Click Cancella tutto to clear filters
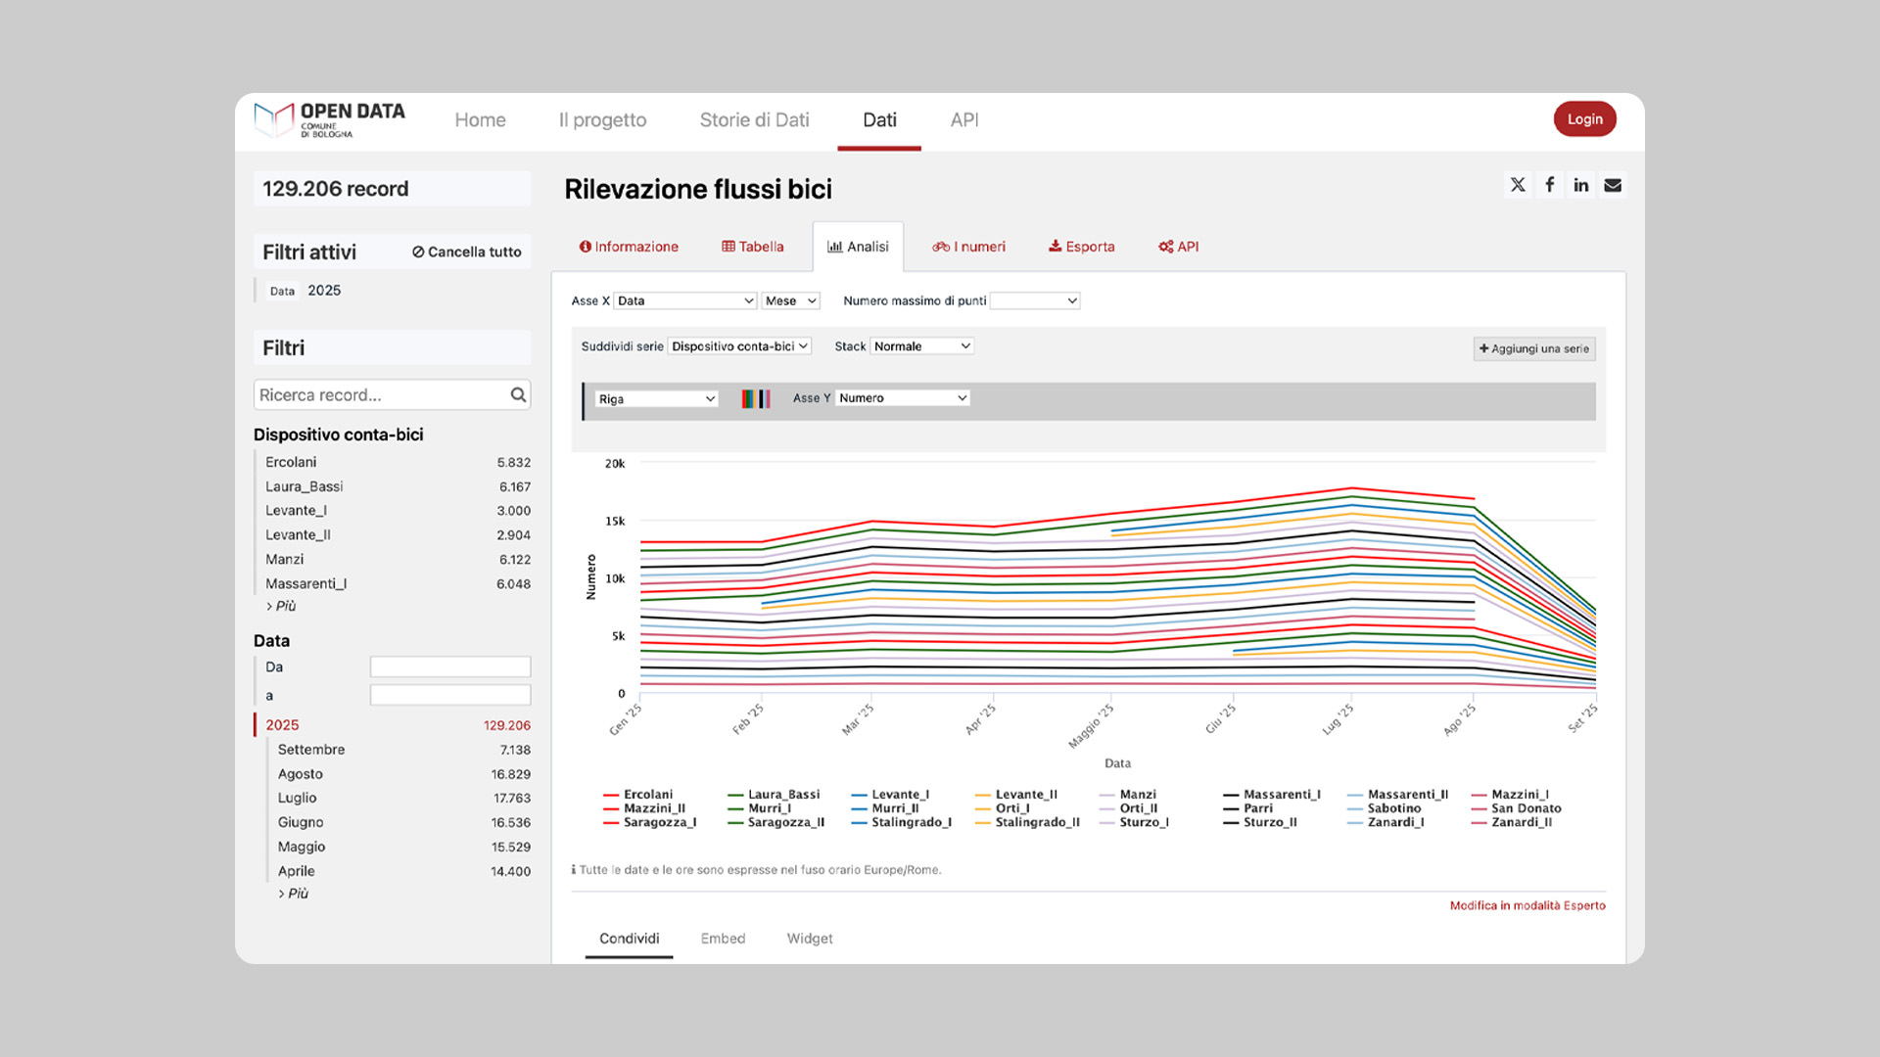Viewport: 1880px width, 1057px height. tap(466, 252)
